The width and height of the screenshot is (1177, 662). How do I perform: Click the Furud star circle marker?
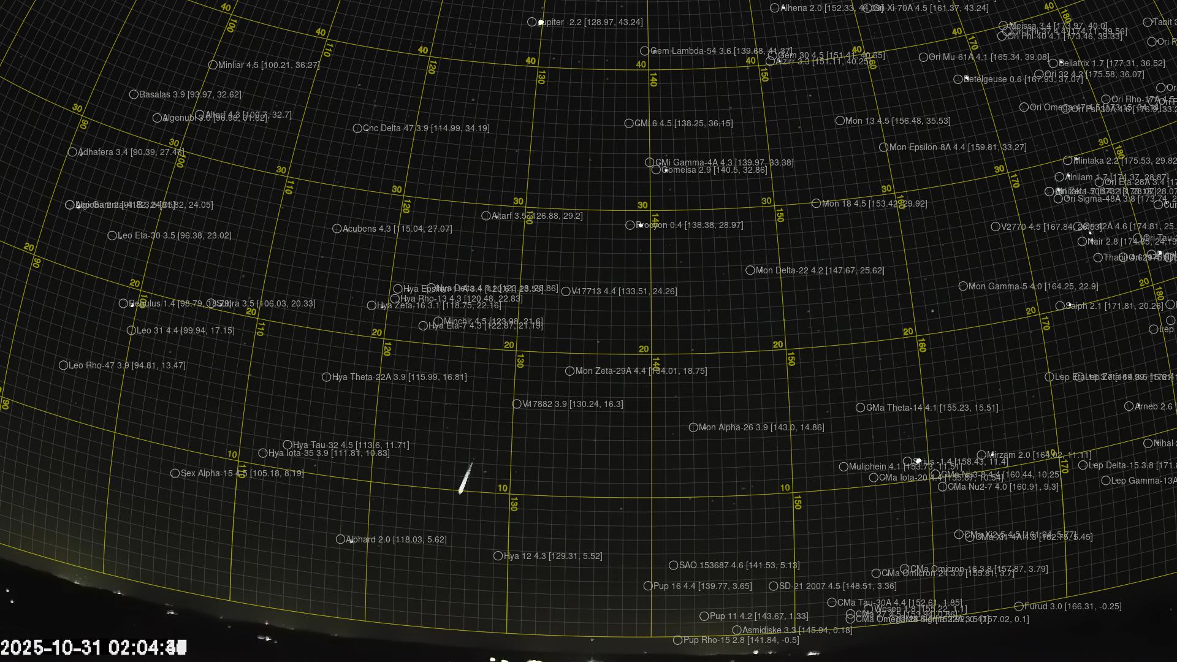pyautogui.click(x=1019, y=607)
